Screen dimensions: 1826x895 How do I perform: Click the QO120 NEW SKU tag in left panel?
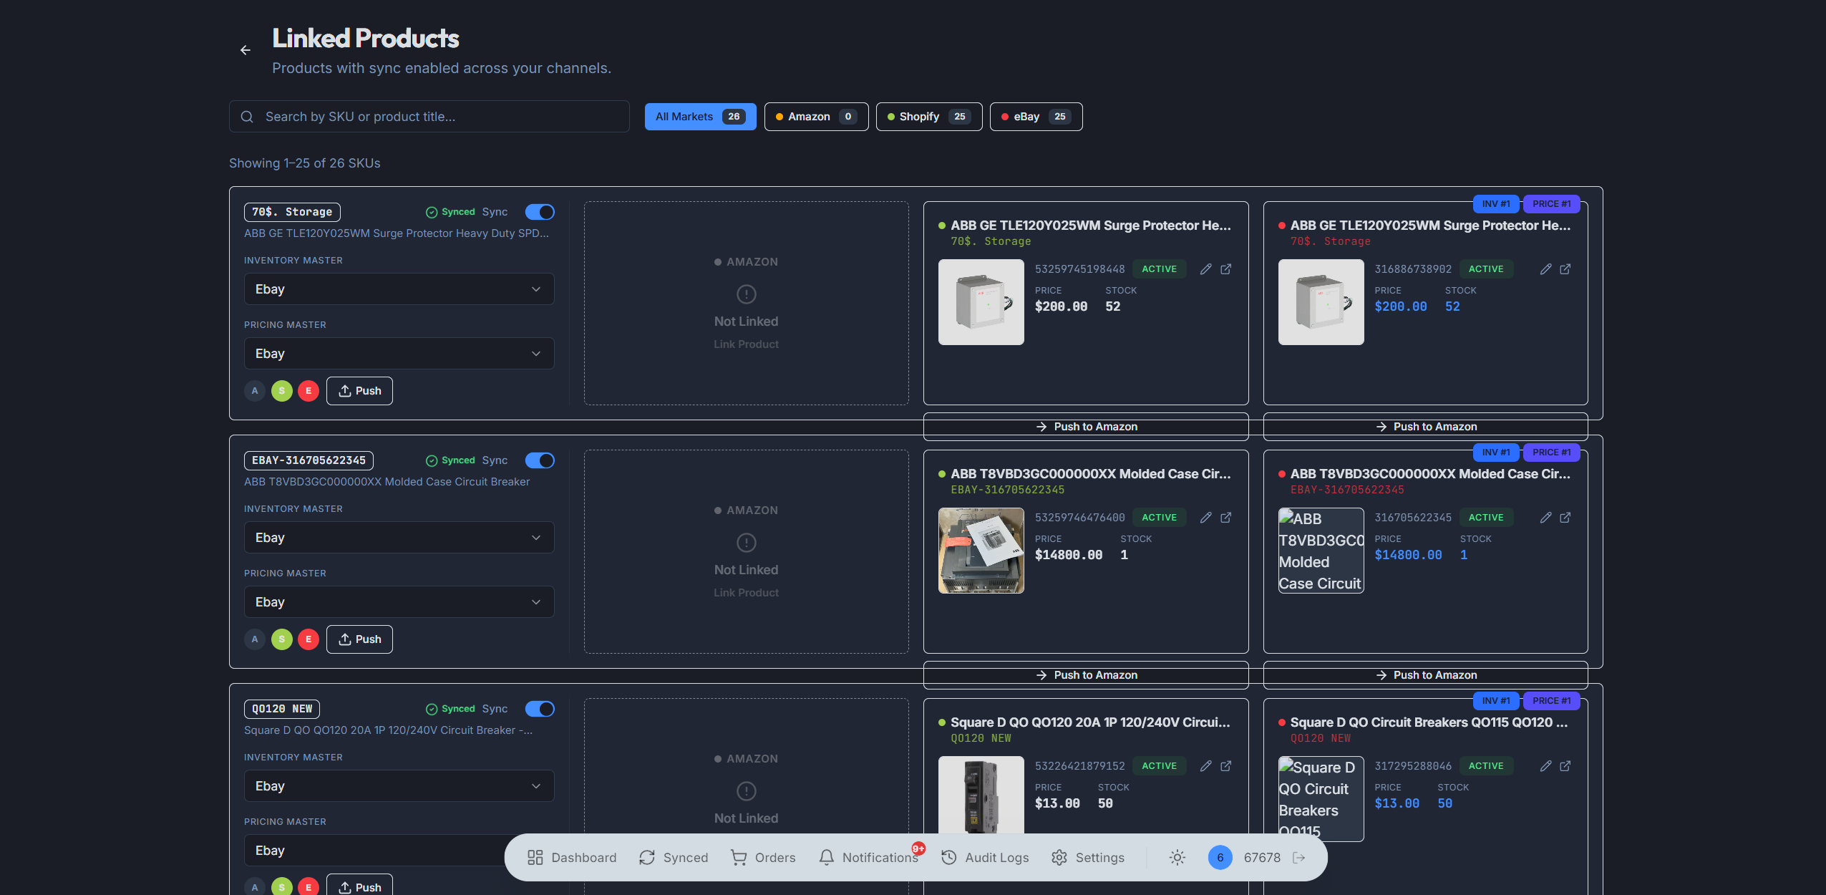click(x=282, y=709)
